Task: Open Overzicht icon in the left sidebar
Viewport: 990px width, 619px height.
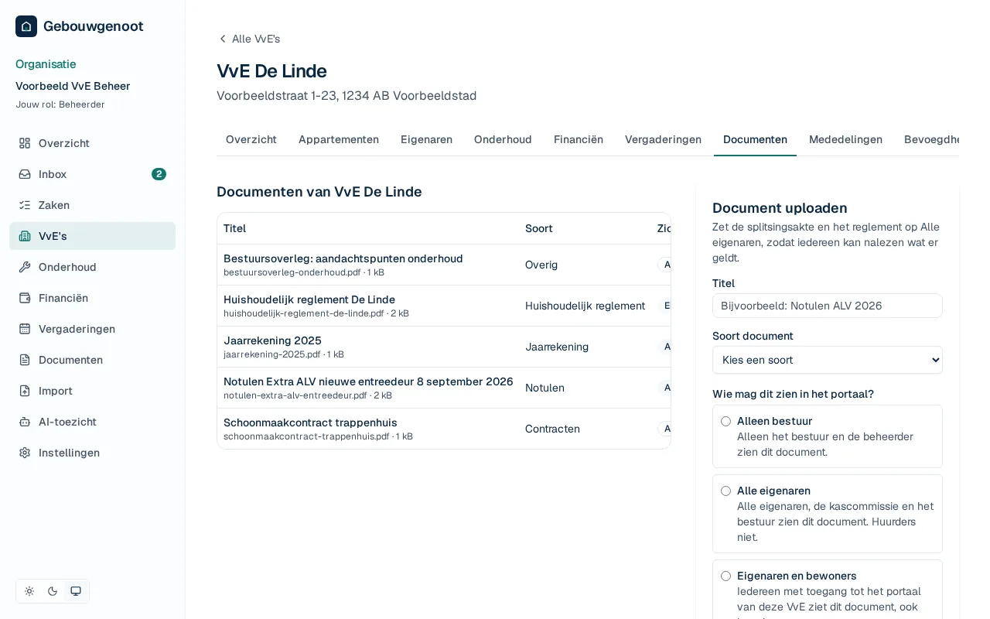Action: point(25,143)
